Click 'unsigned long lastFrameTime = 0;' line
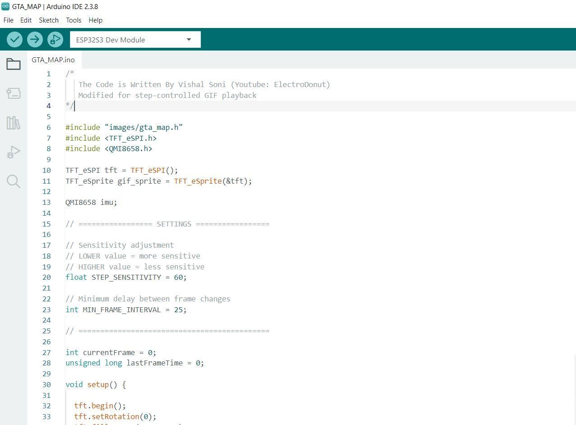This screenshot has height=425, width=576. point(135,363)
